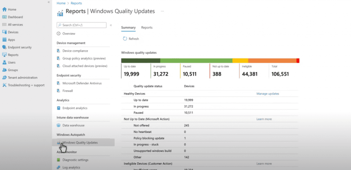
Task: Open the ellipsis more options beside title
Action: tap(162, 11)
